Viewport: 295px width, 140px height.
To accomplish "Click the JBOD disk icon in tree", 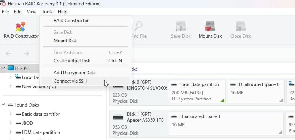I will pos(18,123).
